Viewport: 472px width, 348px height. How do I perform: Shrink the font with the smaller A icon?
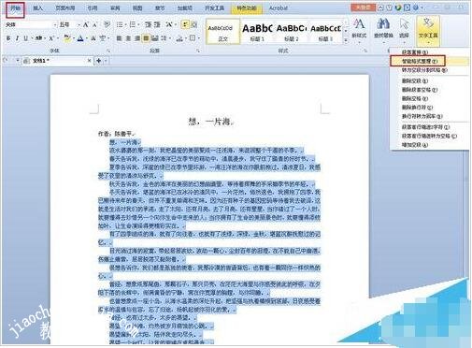(x=94, y=24)
